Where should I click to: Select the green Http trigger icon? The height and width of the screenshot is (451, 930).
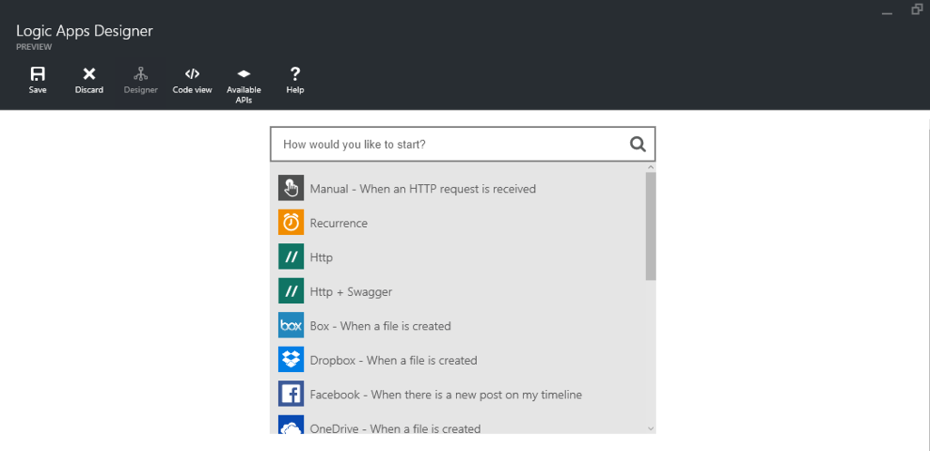pyautogui.click(x=291, y=257)
